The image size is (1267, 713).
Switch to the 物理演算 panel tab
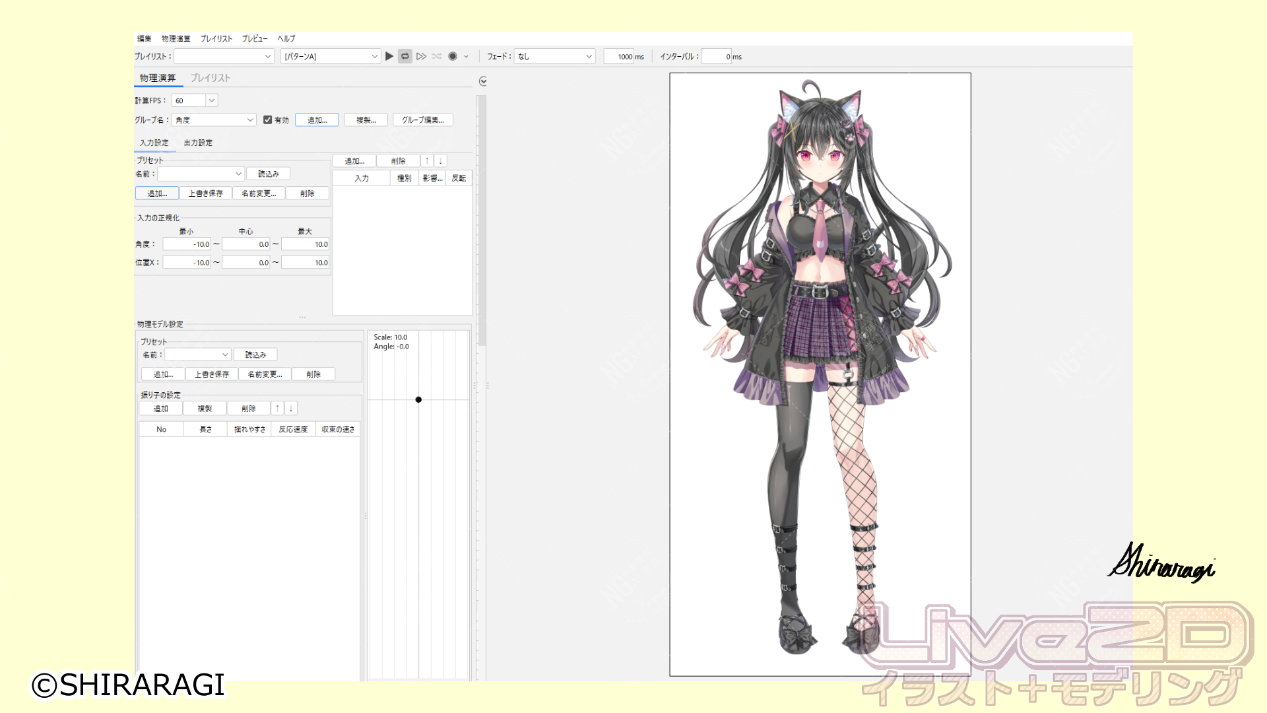(158, 78)
